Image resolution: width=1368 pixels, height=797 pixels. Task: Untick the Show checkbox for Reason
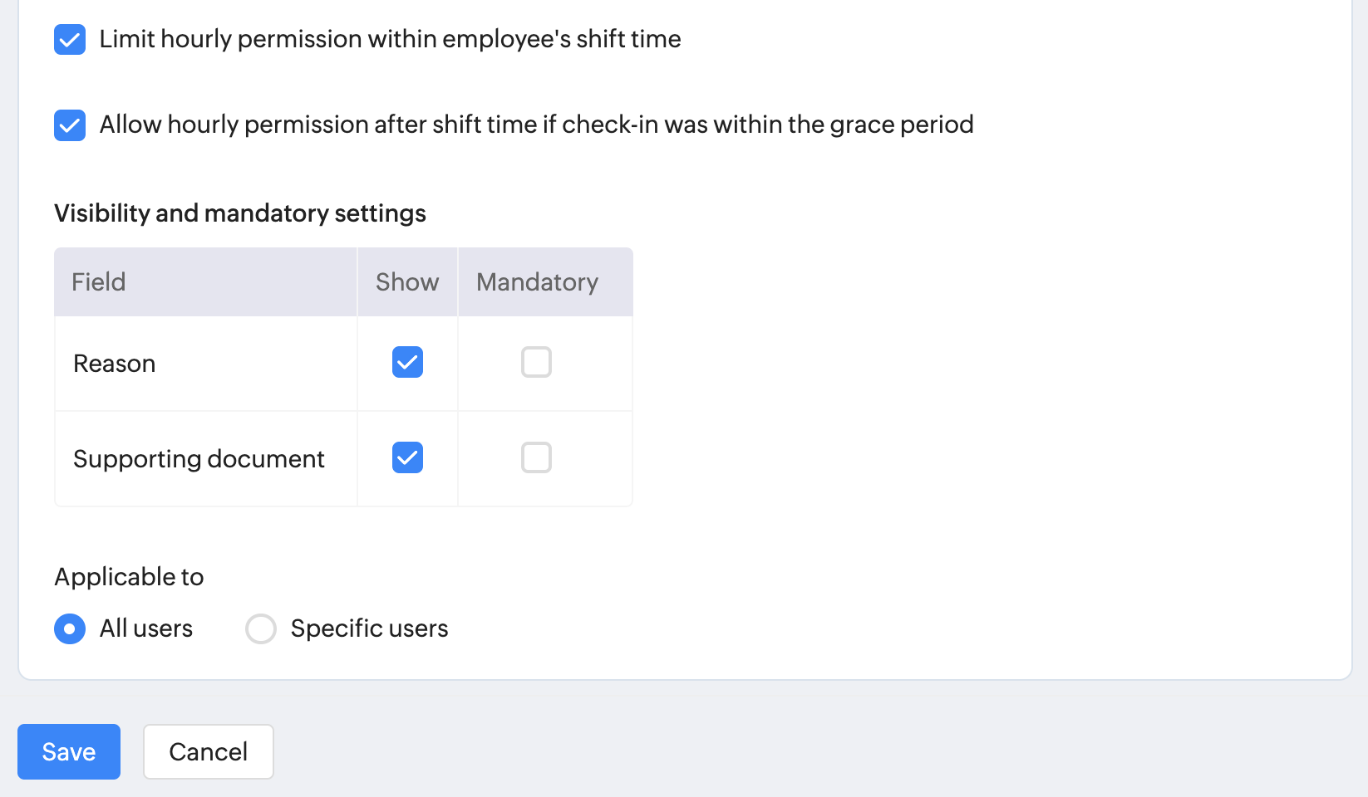coord(407,362)
